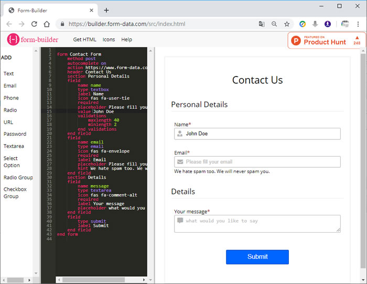This screenshot has width=367, height=284.
Task: Click the form-builder logo
Action: click(x=34, y=39)
